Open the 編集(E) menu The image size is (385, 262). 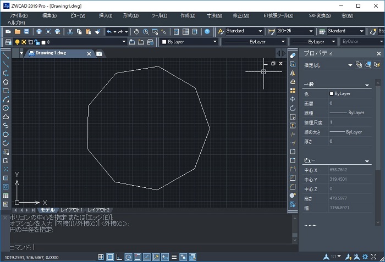pyautogui.click(x=50, y=15)
